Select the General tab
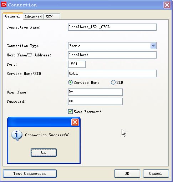Screen dimensions: 173x182 (x=13, y=16)
